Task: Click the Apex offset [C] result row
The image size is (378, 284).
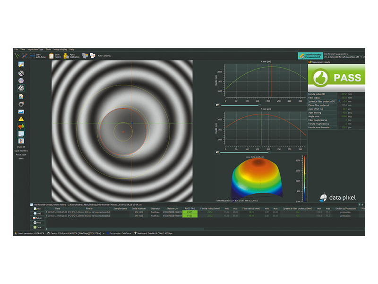Action: point(336,109)
